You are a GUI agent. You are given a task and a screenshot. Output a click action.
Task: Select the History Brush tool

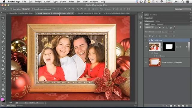3,53
